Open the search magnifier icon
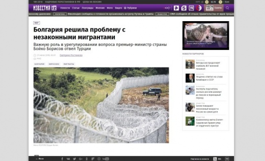Viewport: 265px width, 161px height. click(x=228, y=8)
